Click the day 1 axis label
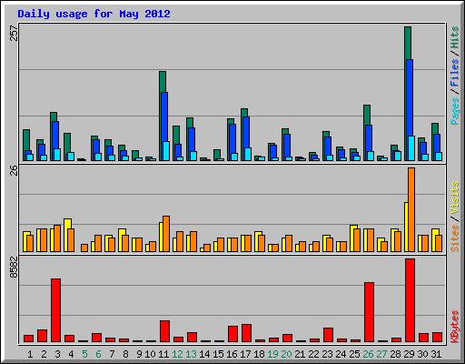The width and height of the screenshot is (465, 364). tap(30, 354)
